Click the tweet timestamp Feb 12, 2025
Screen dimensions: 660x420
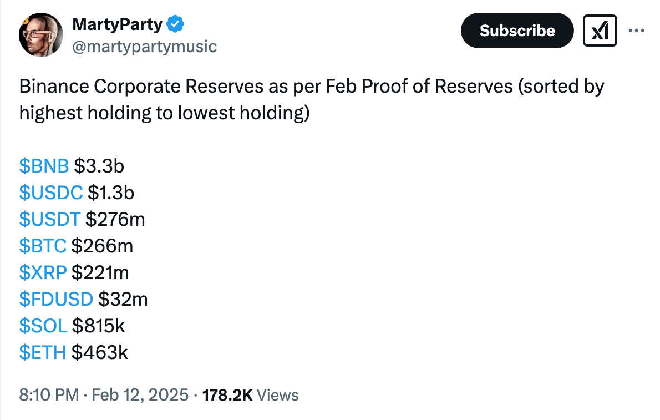[140, 395]
